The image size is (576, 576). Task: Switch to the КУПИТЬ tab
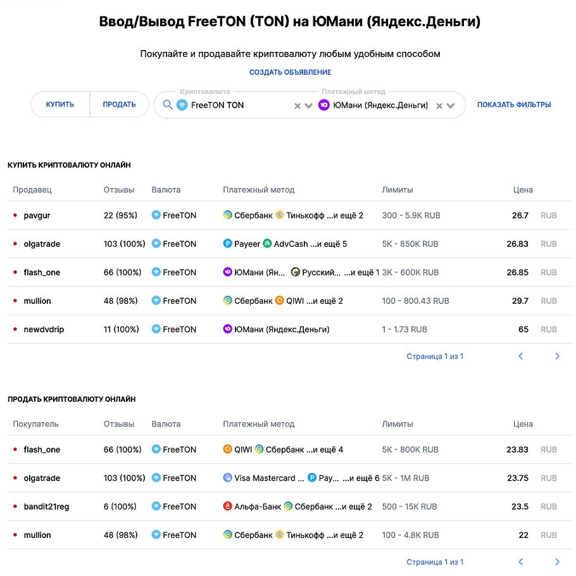(60, 104)
